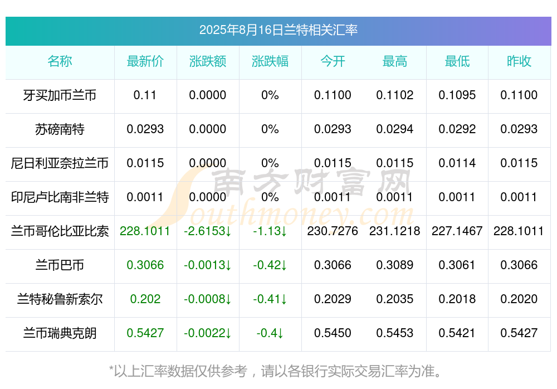Select the 牙买加币兰币 row name
This screenshot has width=557, height=389.
click(x=60, y=95)
